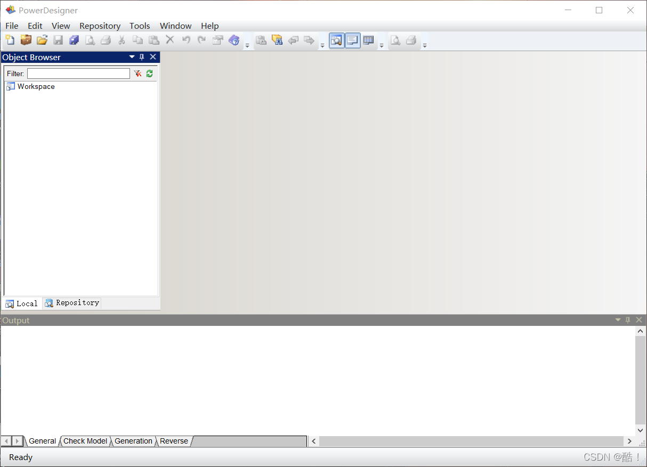Open Properties using the toolbar icon
The width and height of the screenshot is (647, 467).
point(217,40)
